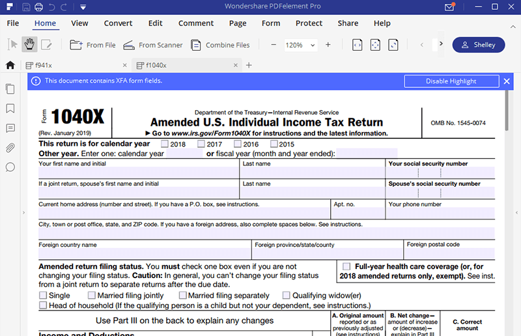The height and width of the screenshot is (336, 521).
Task: Expand the quick access toolbar dropdown arrow
Action: pos(84,8)
